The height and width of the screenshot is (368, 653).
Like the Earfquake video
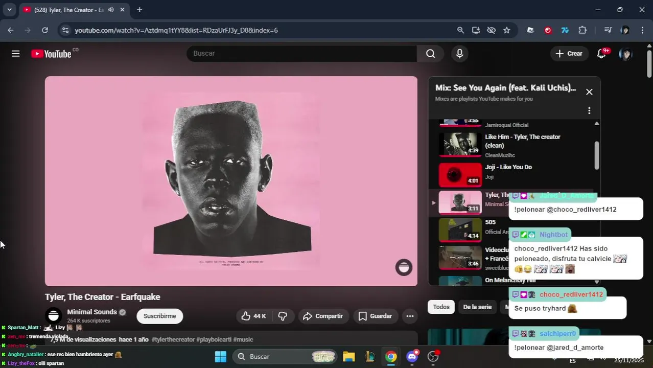point(253,316)
